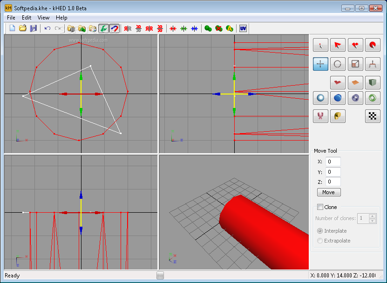Open a file with the folder icon
The width and height of the screenshot is (387, 283).
tap(23, 28)
